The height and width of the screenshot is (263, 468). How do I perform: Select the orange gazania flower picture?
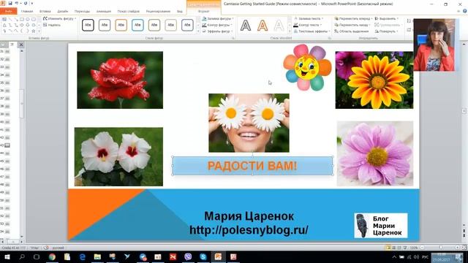(374, 80)
